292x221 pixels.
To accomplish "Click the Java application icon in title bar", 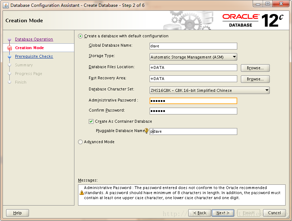I will (x=6, y=5).
